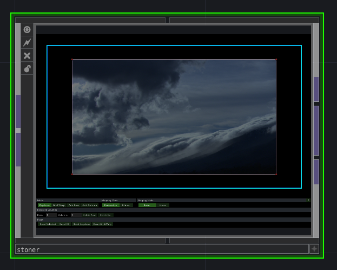Click the Bypass X flag
The image size is (337, 270).
point(27,55)
